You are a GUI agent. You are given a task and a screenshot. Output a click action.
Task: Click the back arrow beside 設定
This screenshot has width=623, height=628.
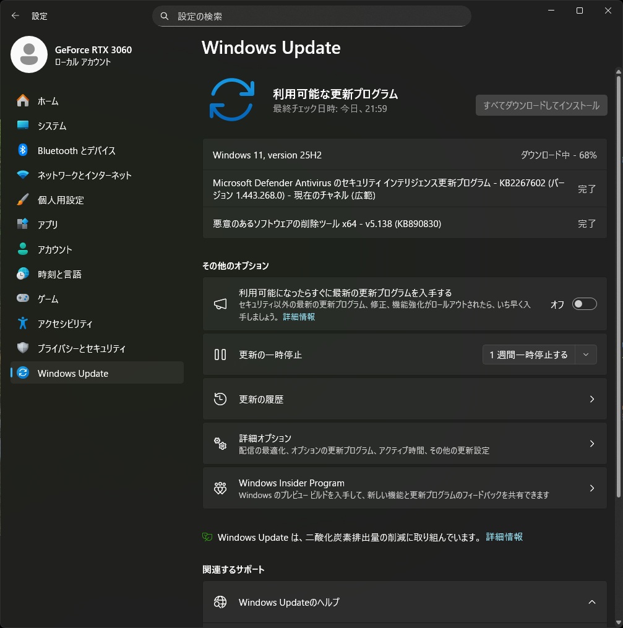click(x=15, y=15)
